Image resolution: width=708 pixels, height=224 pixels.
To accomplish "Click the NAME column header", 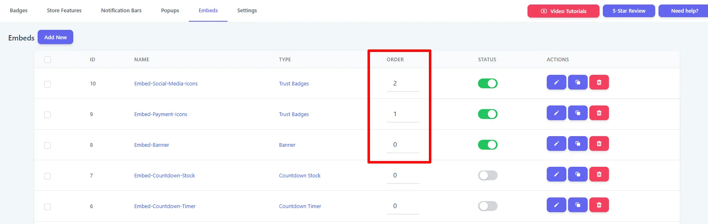I will tap(142, 60).
